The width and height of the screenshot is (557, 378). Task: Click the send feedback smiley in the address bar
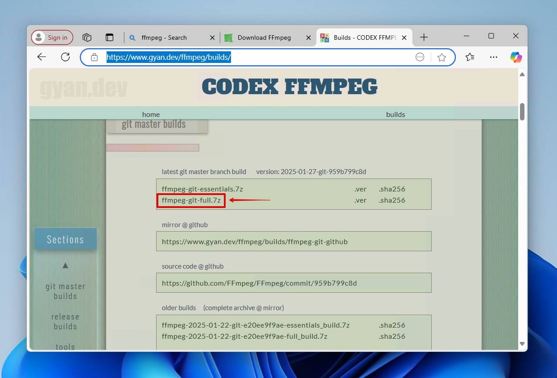pos(420,57)
